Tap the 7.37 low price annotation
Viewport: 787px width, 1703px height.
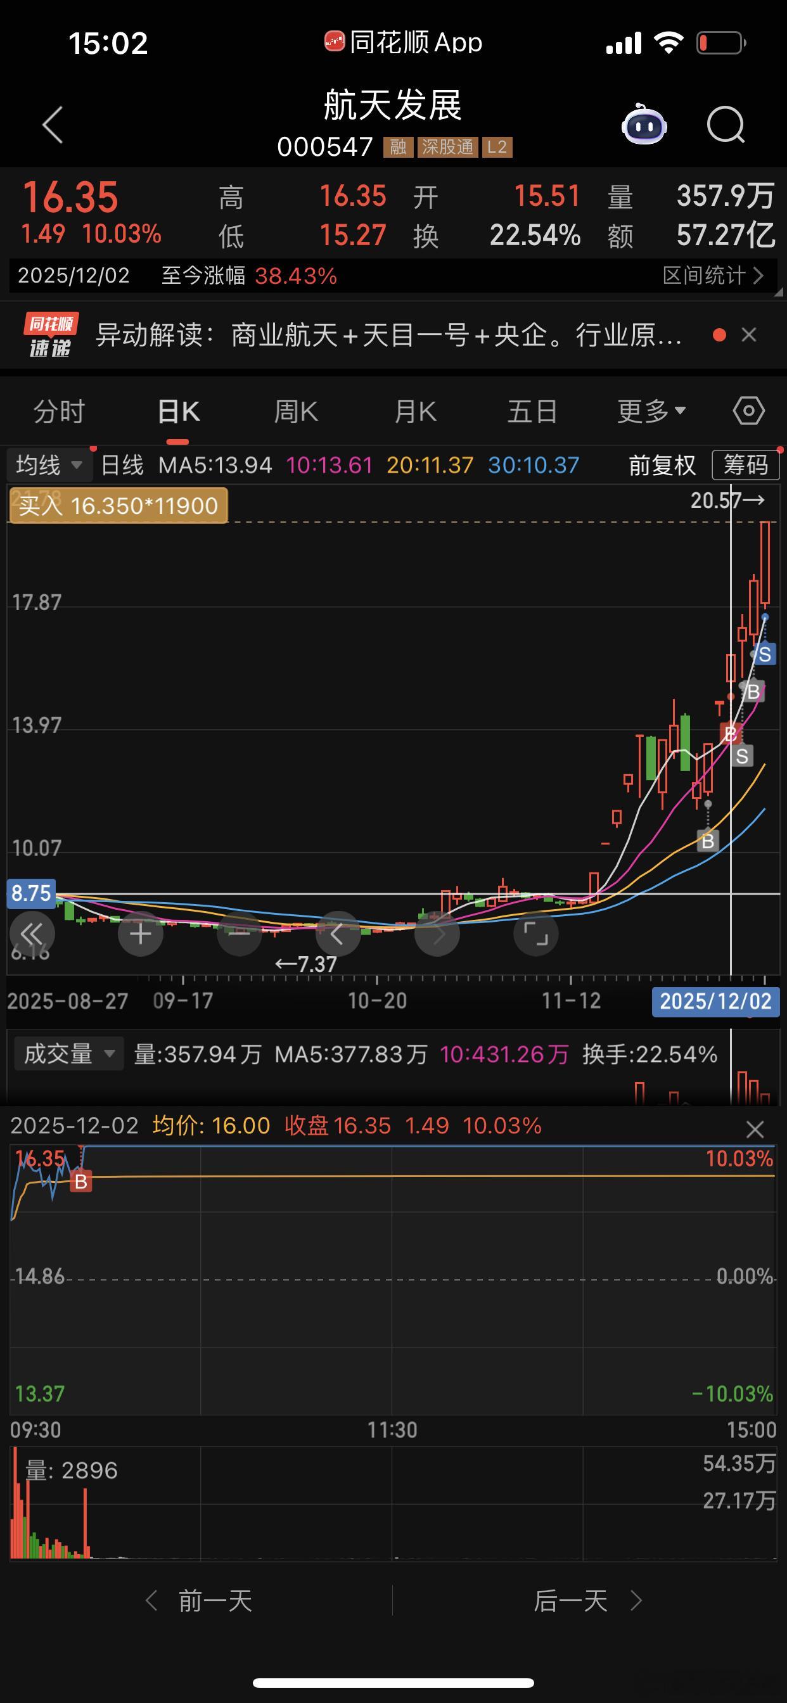click(306, 964)
